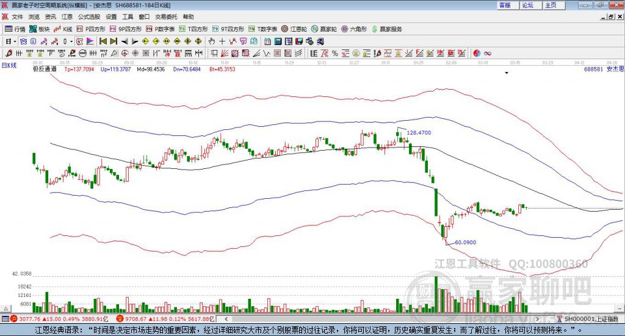This screenshot has width=625, height=336.
Task: Click the 客服 button in title bar
Action: point(508,5)
